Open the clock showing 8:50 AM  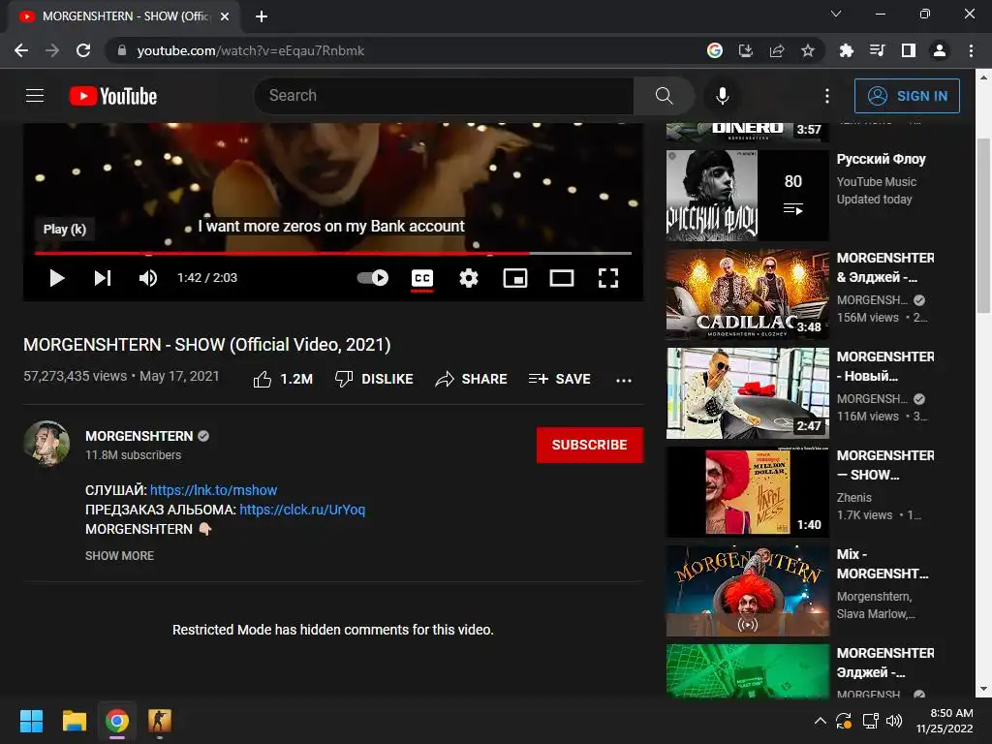[945, 721]
